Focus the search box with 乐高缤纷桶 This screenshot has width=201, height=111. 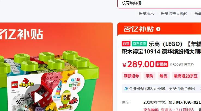pyautogui.click(x=159, y=4)
